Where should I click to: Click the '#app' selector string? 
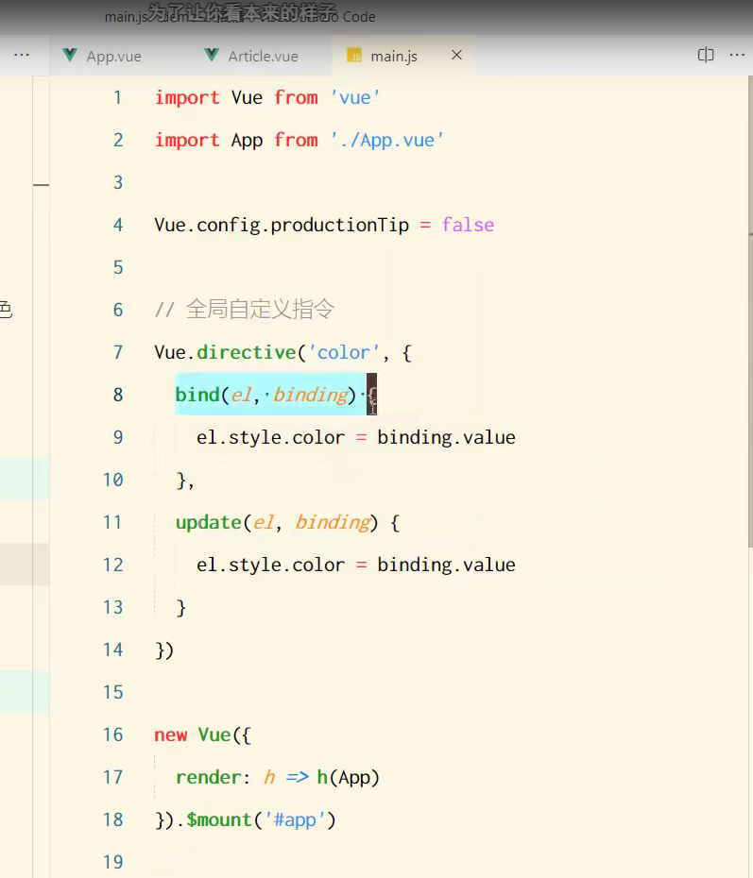tap(295, 819)
